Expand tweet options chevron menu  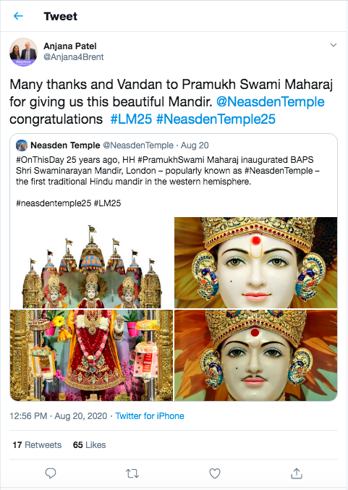(x=334, y=46)
